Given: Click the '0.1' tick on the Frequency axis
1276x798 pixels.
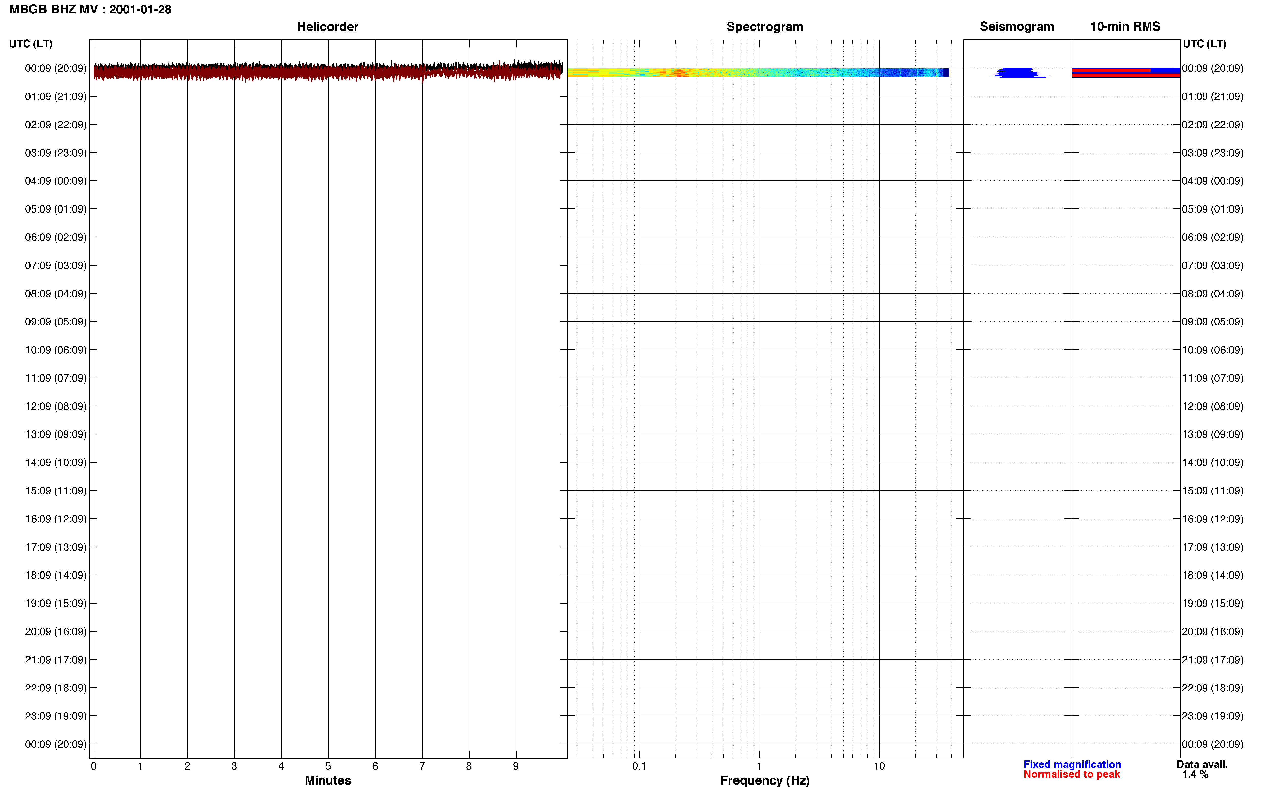Looking at the screenshot, I should (x=639, y=766).
